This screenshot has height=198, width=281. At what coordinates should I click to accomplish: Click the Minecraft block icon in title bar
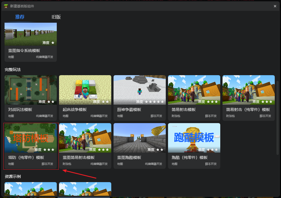coord(6,6)
